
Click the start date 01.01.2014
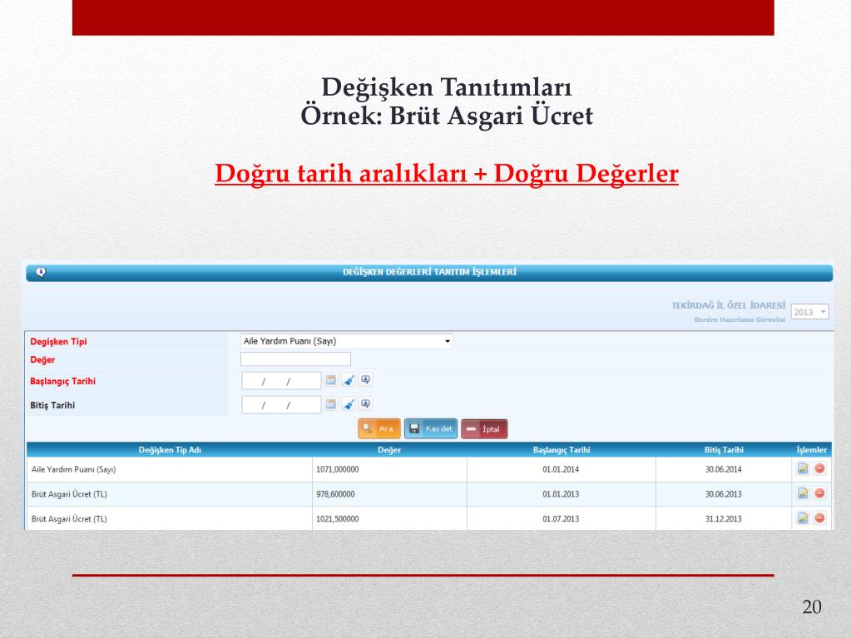point(561,469)
